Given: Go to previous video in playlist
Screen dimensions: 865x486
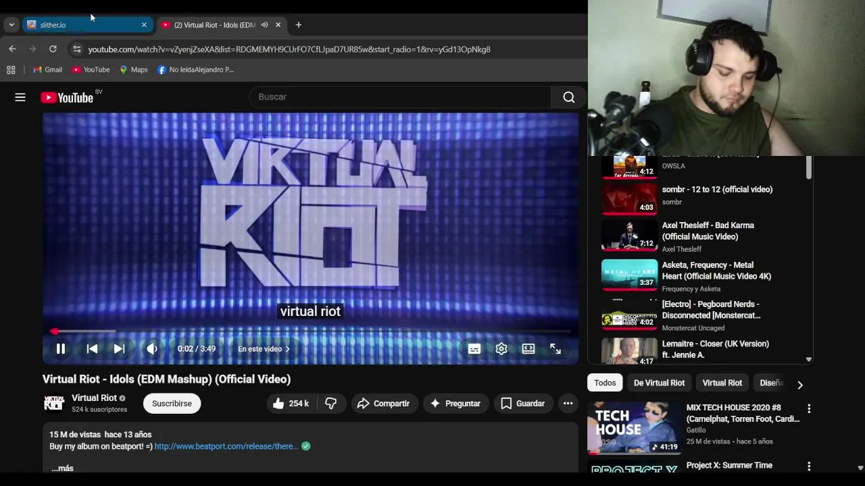Looking at the screenshot, I should (x=92, y=349).
